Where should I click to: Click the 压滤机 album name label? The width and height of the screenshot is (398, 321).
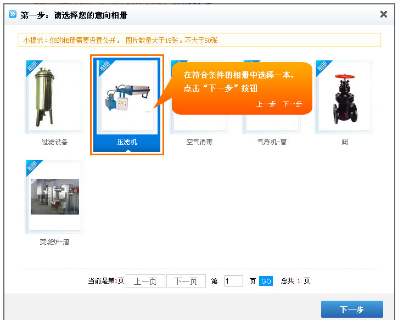[x=127, y=142]
